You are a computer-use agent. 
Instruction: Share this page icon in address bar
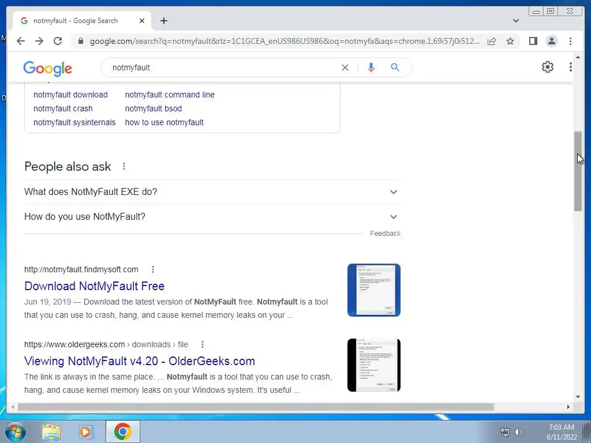coord(492,41)
